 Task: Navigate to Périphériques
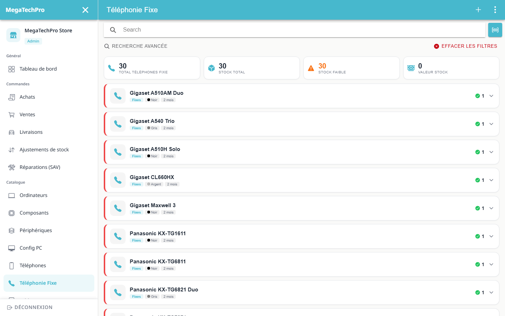[x=49, y=230]
